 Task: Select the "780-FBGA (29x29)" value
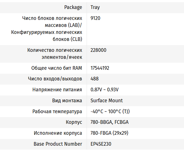point(109,133)
